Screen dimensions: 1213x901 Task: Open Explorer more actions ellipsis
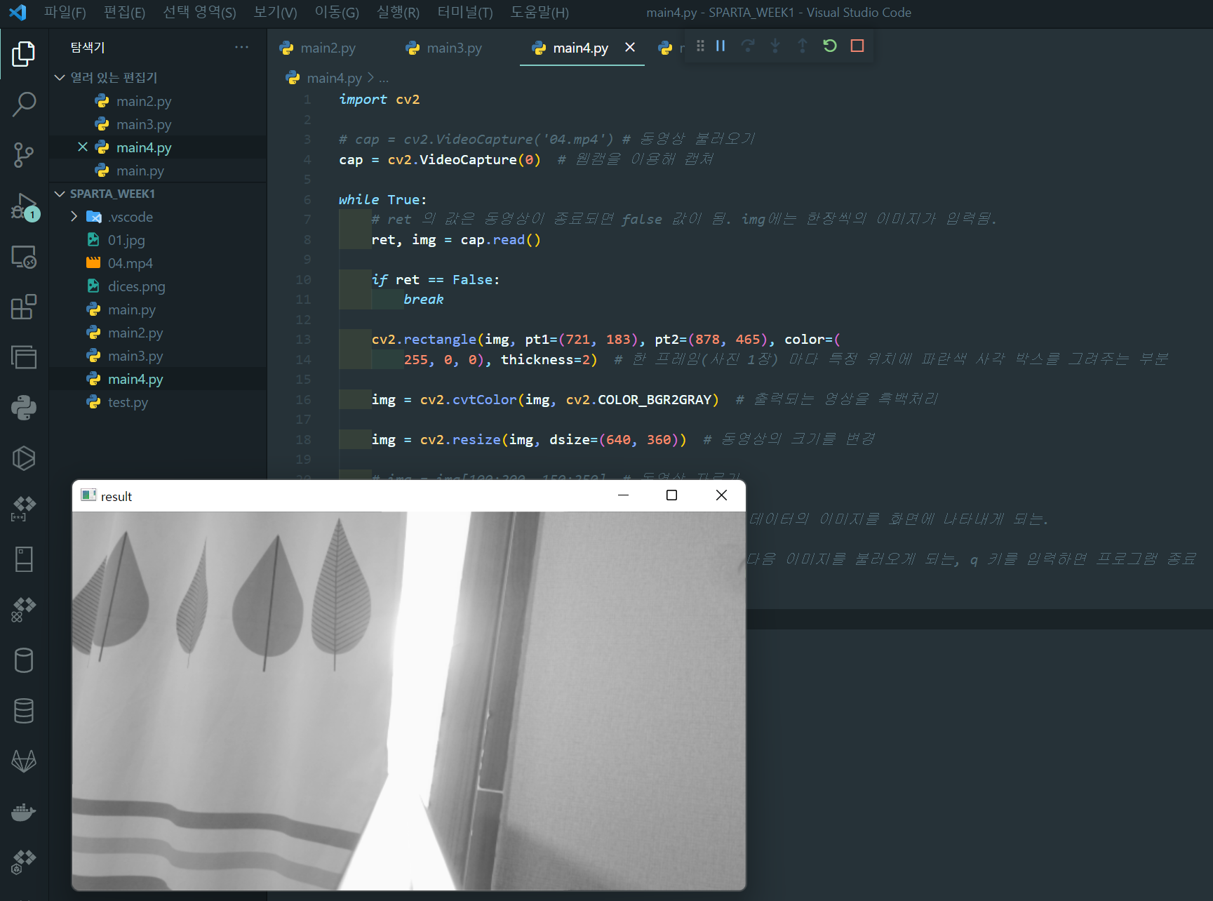click(242, 47)
